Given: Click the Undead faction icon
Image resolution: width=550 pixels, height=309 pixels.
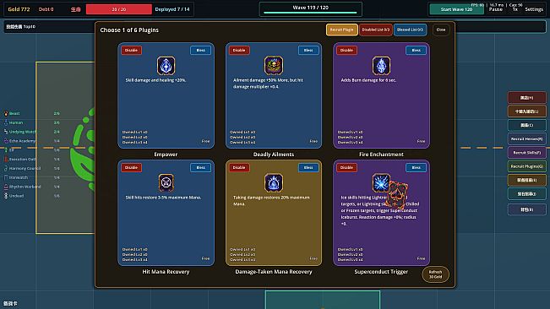Looking at the screenshot, I should [6, 196].
